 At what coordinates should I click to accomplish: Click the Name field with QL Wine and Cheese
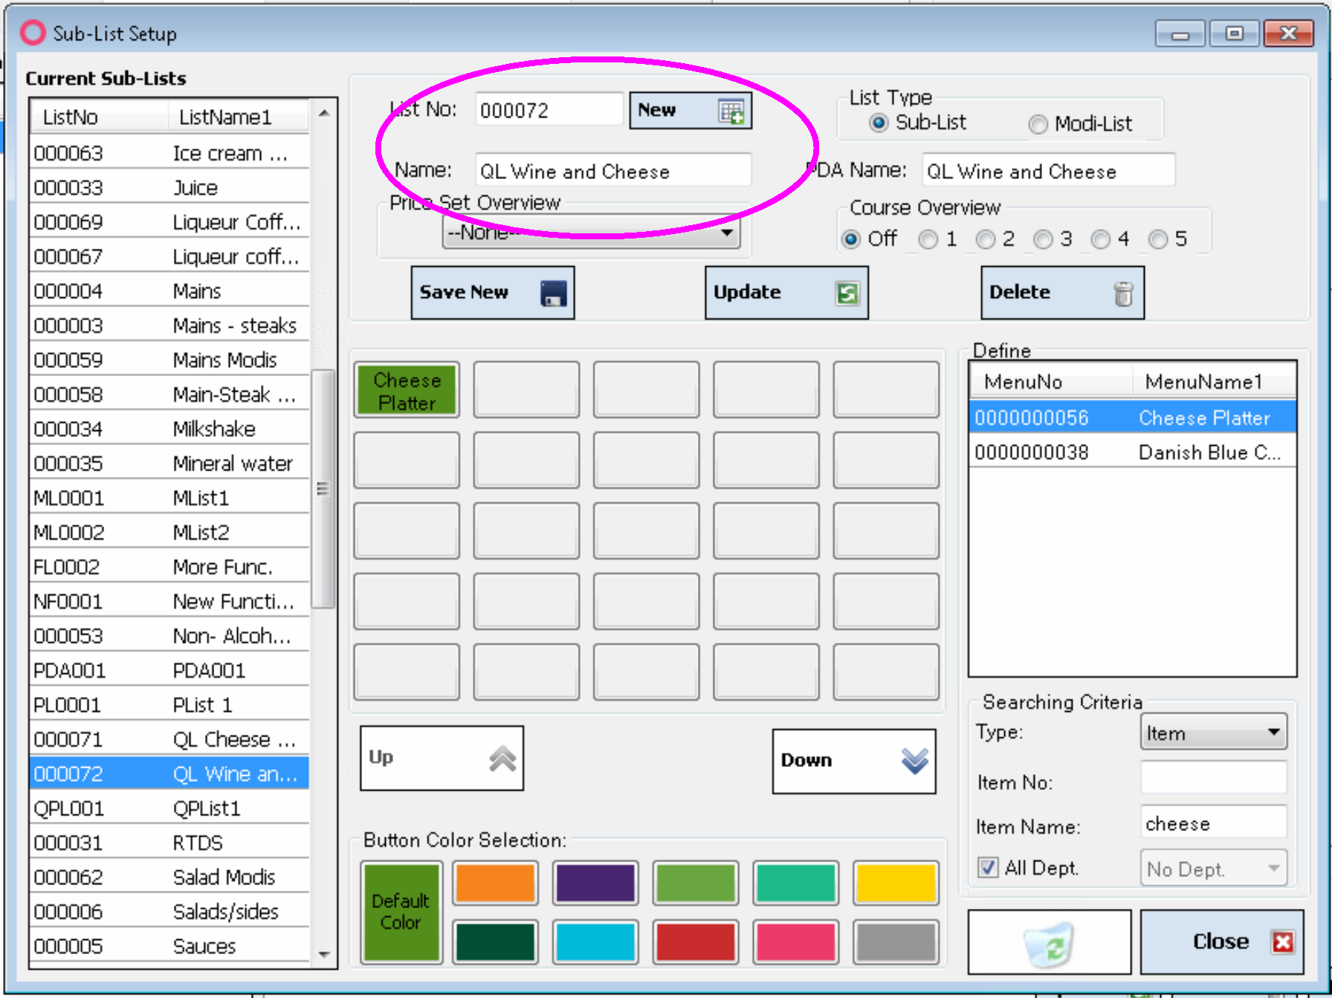(613, 171)
